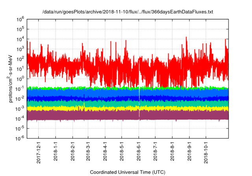Select the 2018-2-1 date tick label
This screenshot has width=252, height=176.
point(72,151)
